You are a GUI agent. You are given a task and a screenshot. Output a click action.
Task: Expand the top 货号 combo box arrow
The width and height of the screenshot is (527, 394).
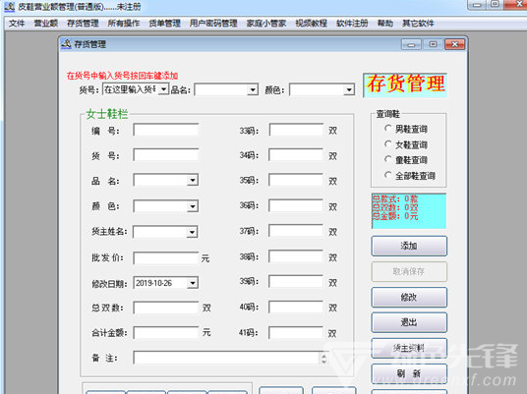[x=163, y=89]
